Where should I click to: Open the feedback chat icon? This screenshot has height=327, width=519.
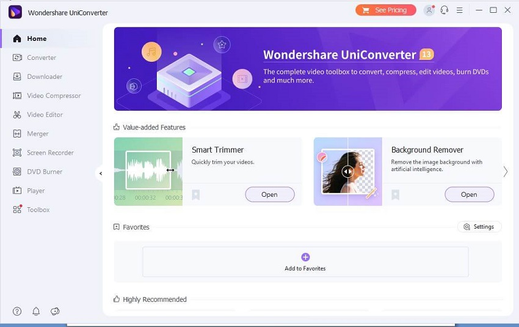[x=55, y=312]
